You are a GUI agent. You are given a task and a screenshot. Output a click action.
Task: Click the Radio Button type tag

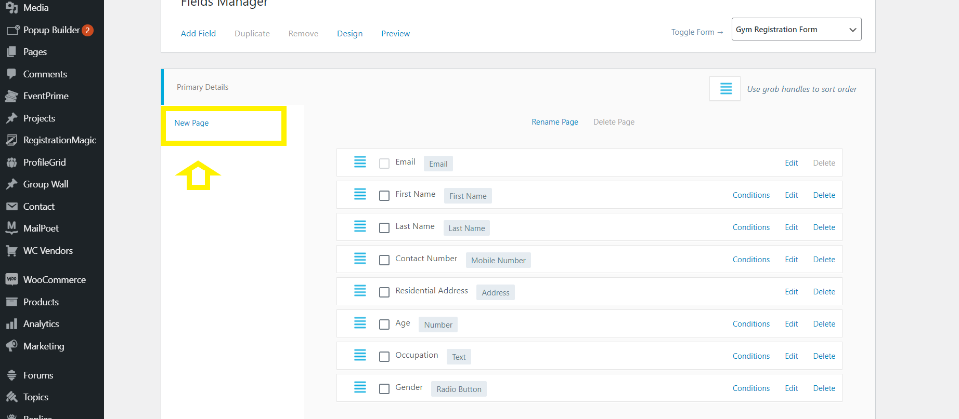point(459,389)
